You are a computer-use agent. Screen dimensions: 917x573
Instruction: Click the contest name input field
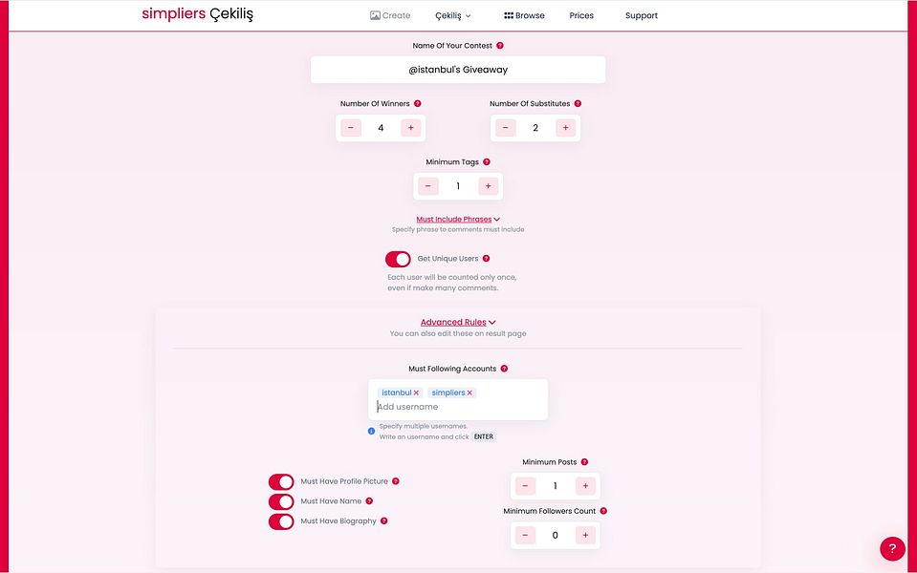point(458,70)
